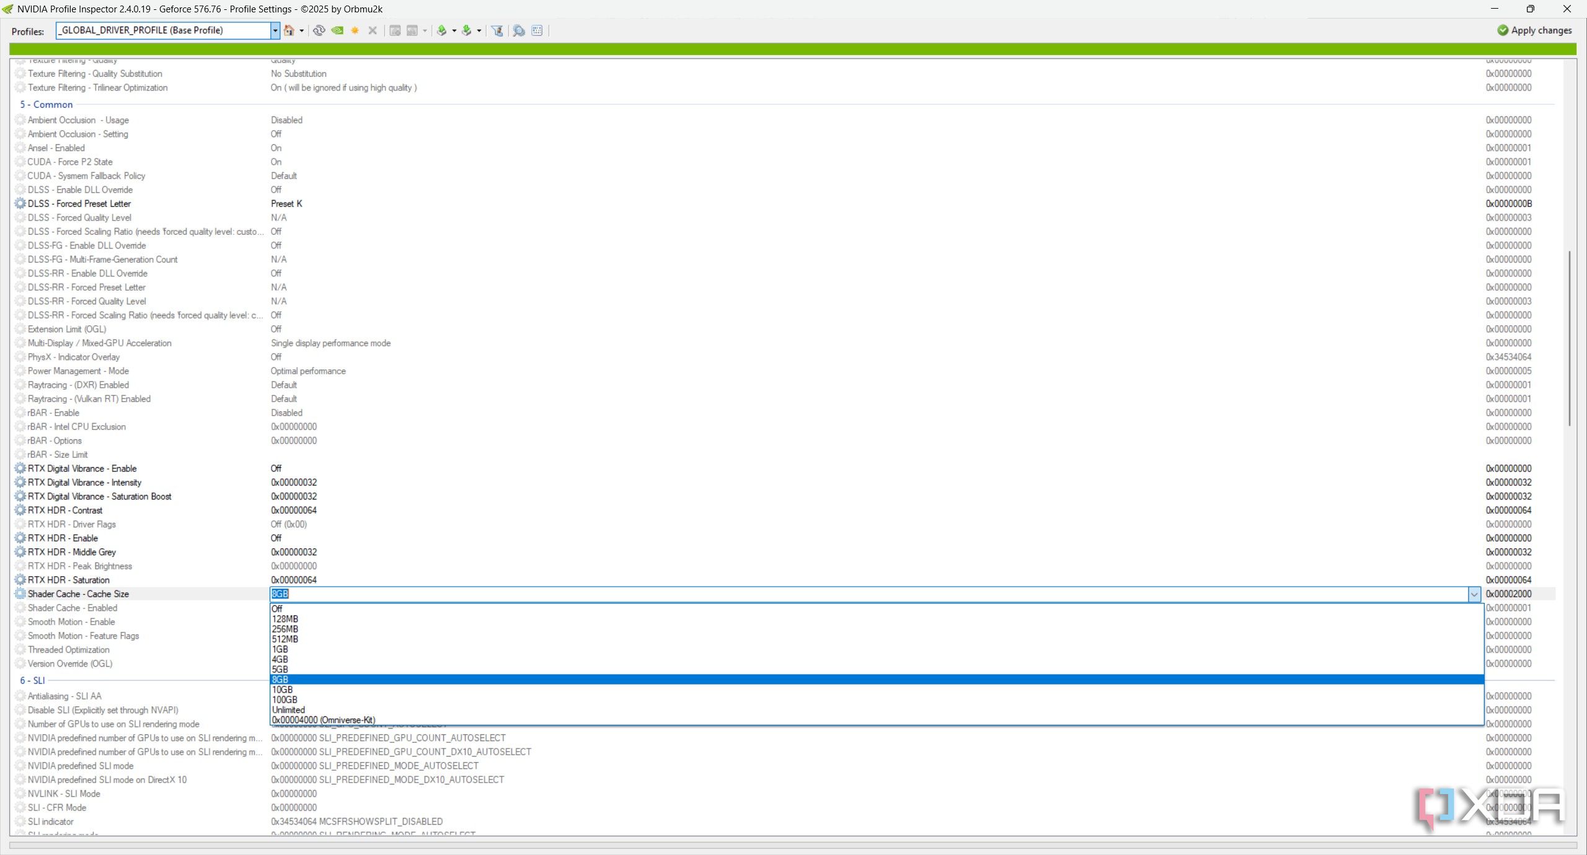Click the export profiles green arrow icon
Viewport: 1587px width, 855px height.
point(442,30)
